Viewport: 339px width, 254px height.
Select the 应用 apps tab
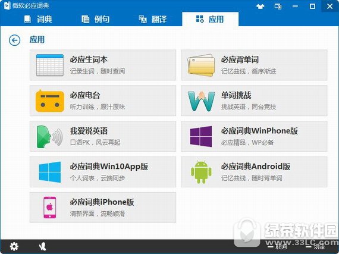coord(210,19)
